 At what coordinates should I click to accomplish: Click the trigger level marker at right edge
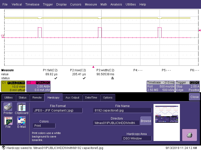[199, 30]
